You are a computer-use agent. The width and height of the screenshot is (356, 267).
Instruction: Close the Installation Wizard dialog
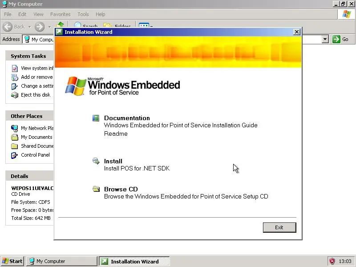coord(296,32)
